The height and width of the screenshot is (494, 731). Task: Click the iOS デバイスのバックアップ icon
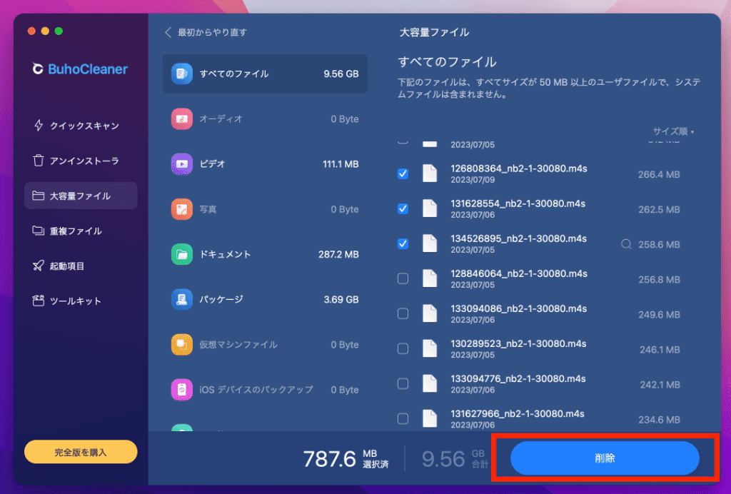(x=182, y=390)
